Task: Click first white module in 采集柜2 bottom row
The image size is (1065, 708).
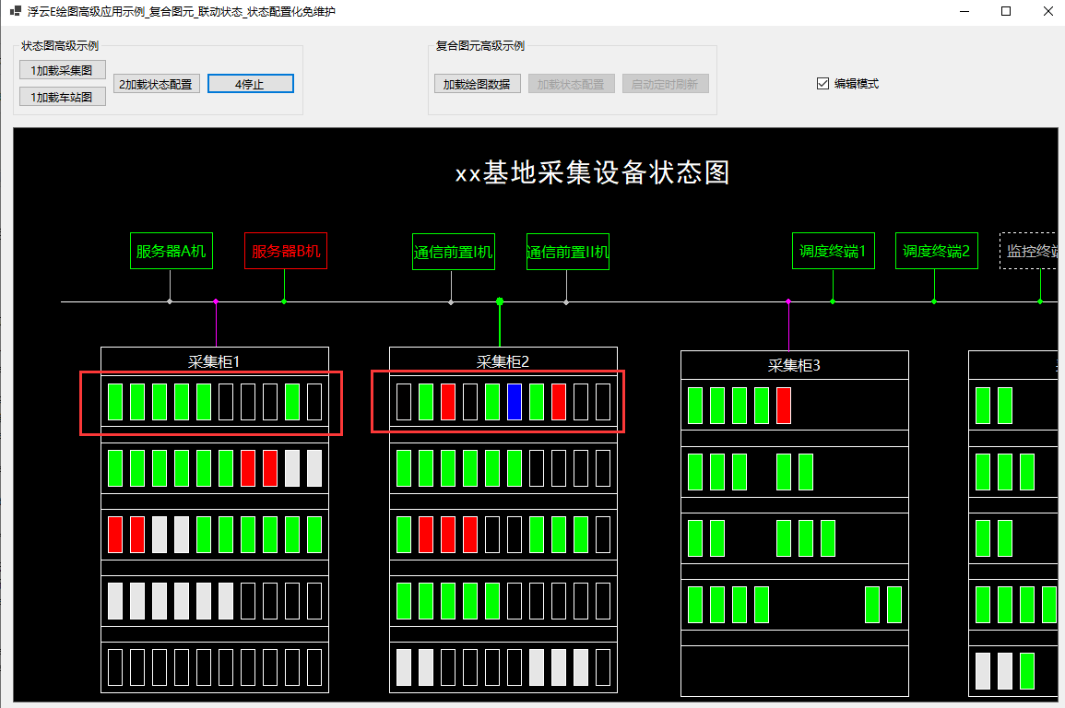Action: point(404,667)
